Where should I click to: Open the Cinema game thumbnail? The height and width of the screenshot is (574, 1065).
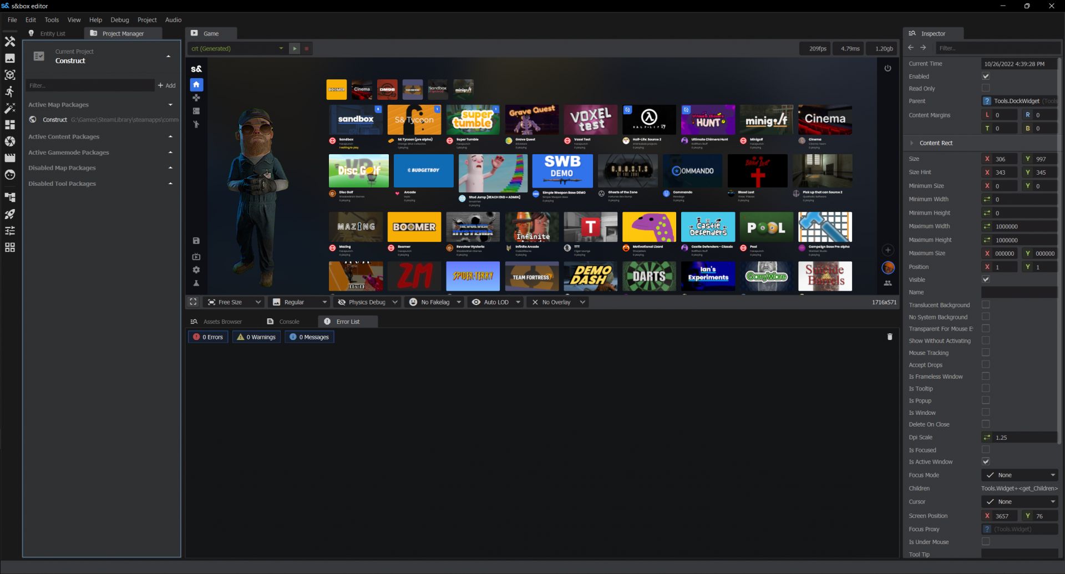pos(825,119)
